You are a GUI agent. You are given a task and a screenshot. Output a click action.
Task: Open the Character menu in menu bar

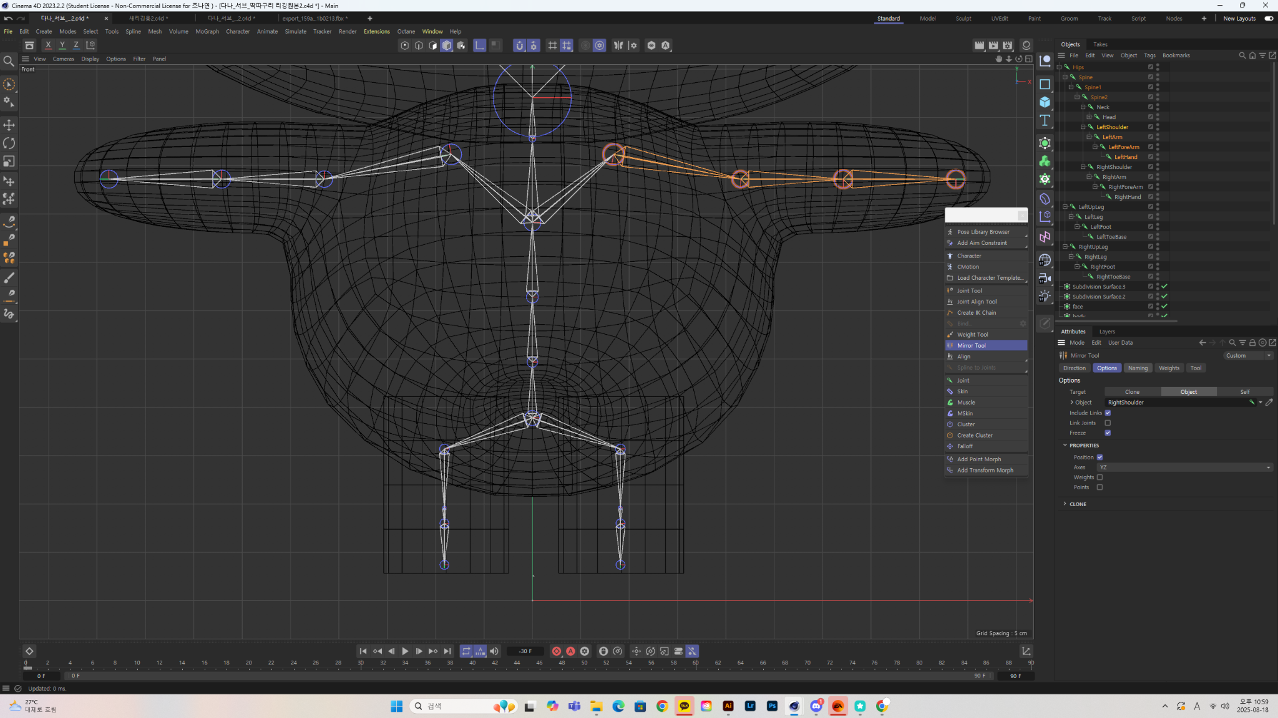tap(237, 31)
